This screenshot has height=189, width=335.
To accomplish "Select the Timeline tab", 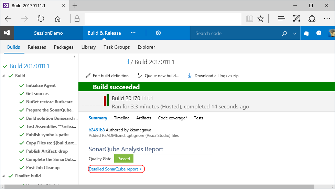I will 122,118.
